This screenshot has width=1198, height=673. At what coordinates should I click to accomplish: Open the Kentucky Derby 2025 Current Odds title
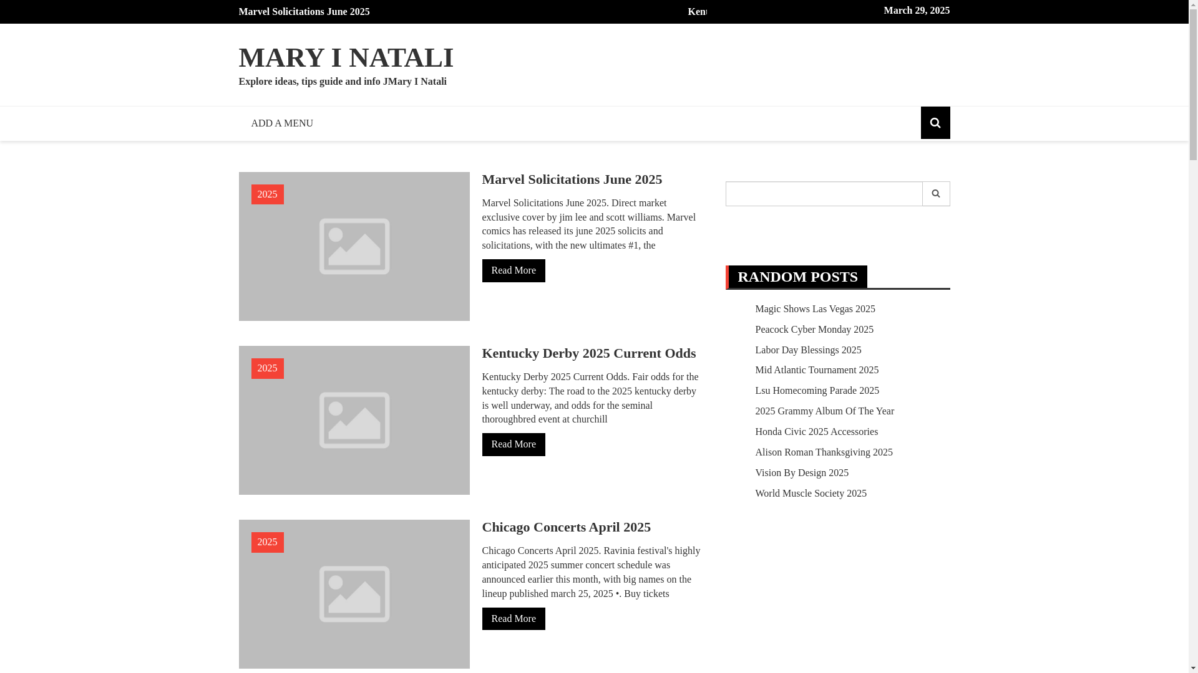(x=588, y=353)
